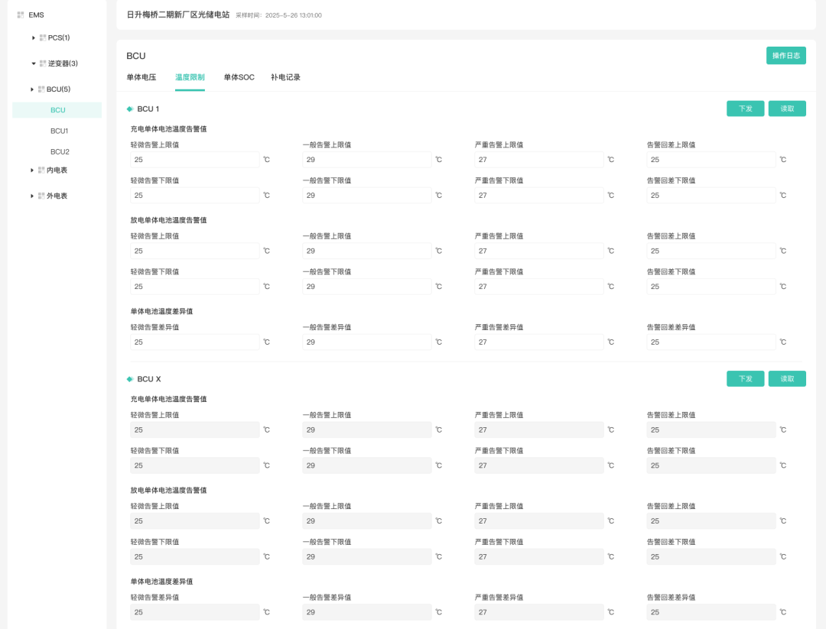
Task: Click the diamond icon beside BCU 1
Action: [130, 109]
